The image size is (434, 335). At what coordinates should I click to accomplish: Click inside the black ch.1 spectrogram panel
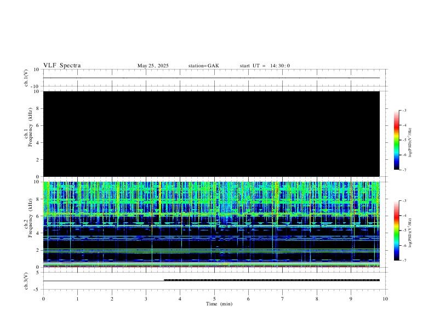pos(212,134)
